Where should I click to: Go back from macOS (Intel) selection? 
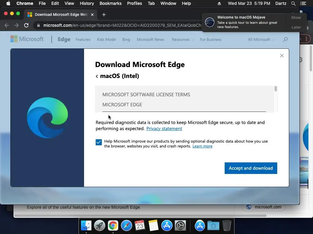[97, 76]
